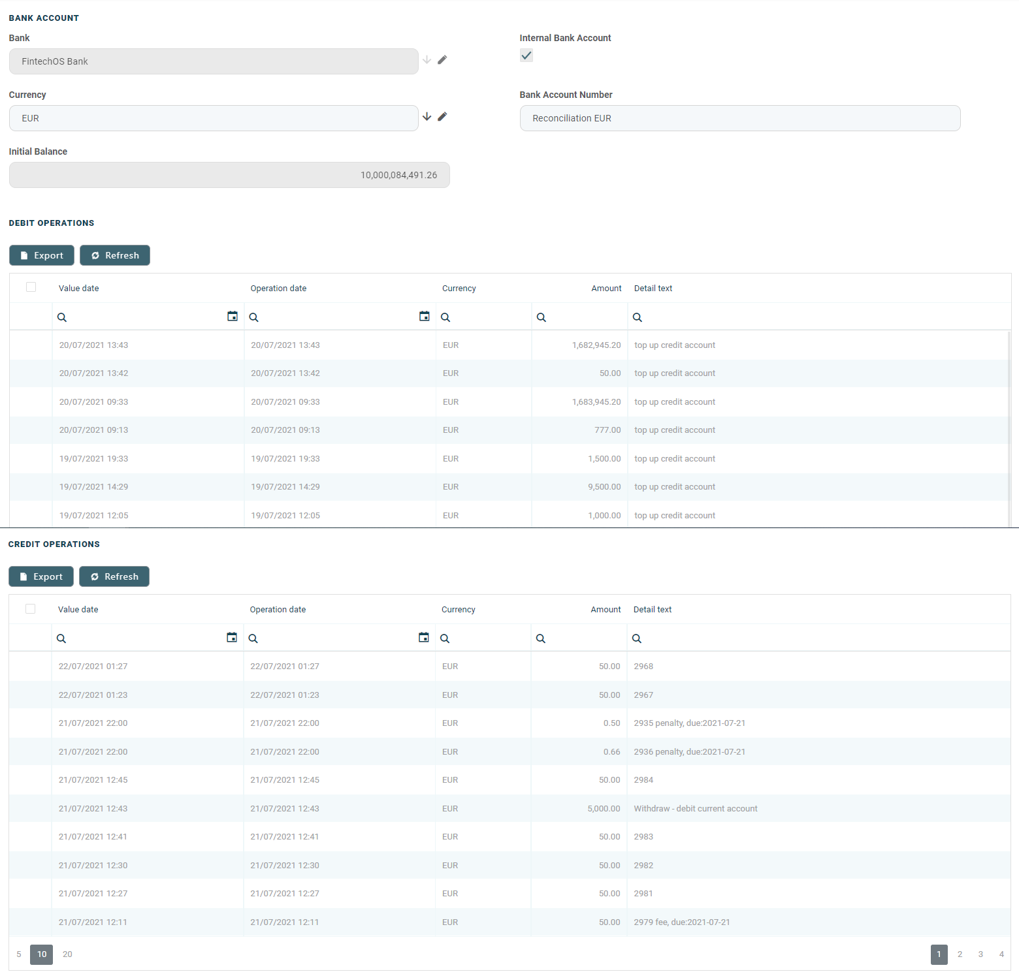Check select-all box in Credit Operations table

(x=30, y=608)
